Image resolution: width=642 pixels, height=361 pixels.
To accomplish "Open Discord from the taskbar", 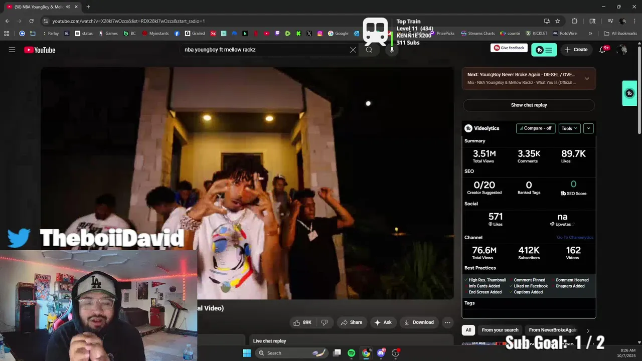I will pyautogui.click(x=381, y=353).
